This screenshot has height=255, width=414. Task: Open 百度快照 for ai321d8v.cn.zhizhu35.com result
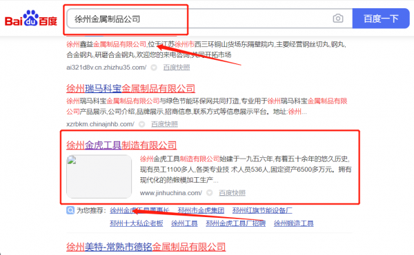[x=177, y=68]
